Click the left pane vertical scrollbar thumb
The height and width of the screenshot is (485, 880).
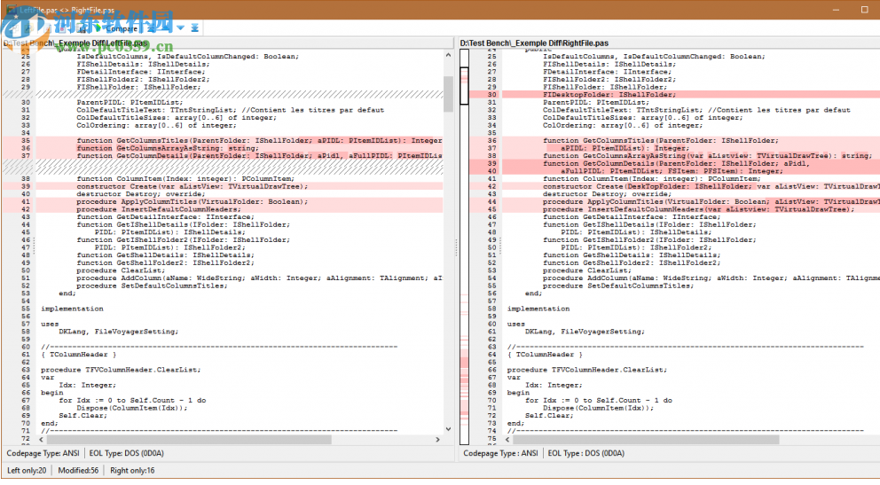[448, 94]
